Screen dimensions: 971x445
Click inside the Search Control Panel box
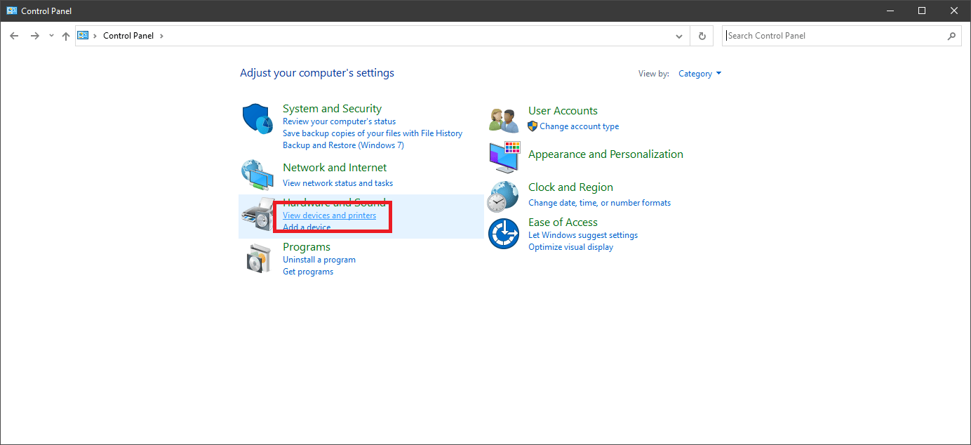pyautogui.click(x=807, y=35)
